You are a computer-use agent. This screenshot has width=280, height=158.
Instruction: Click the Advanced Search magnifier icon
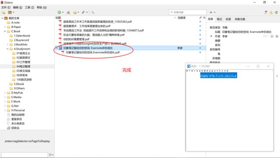[93, 12]
